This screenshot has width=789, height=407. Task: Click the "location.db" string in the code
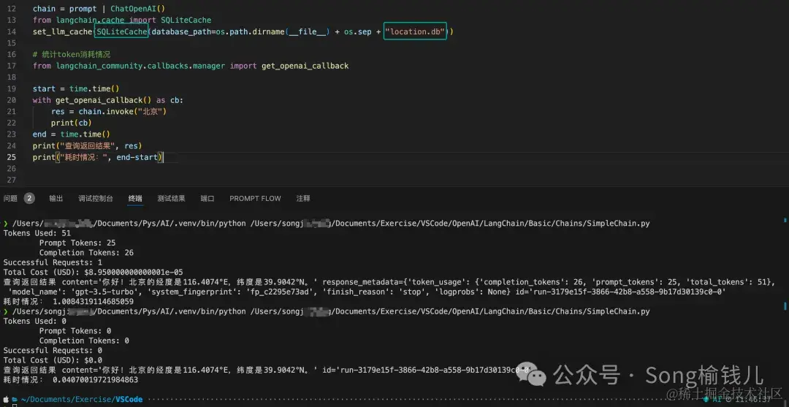[415, 31]
